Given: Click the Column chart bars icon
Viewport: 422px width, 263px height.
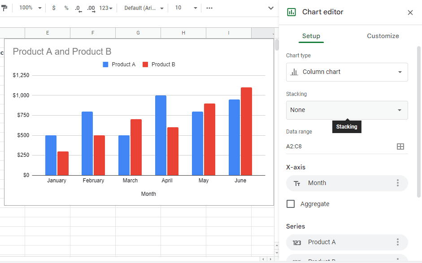Looking at the screenshot, I should coord(294,72).
